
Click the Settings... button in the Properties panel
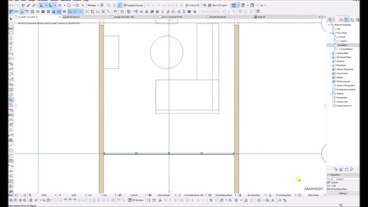tap(343, 193)
